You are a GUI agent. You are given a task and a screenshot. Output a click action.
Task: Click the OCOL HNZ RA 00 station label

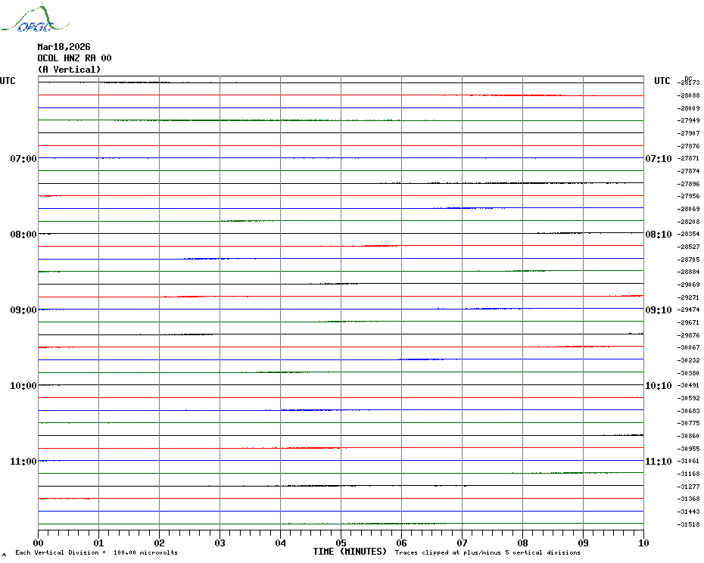[74, 58]
